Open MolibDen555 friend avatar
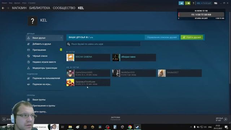The width and height of the screenshot is (231, 130). 116,73
